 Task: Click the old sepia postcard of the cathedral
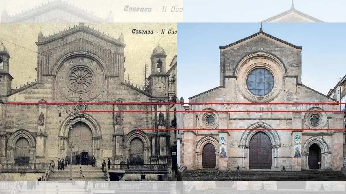(x=89, y=102)
